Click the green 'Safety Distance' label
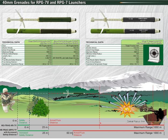Image resolution: width=168 pixels, height=140 pixels. pyautogui.click(x=24, y=122)
